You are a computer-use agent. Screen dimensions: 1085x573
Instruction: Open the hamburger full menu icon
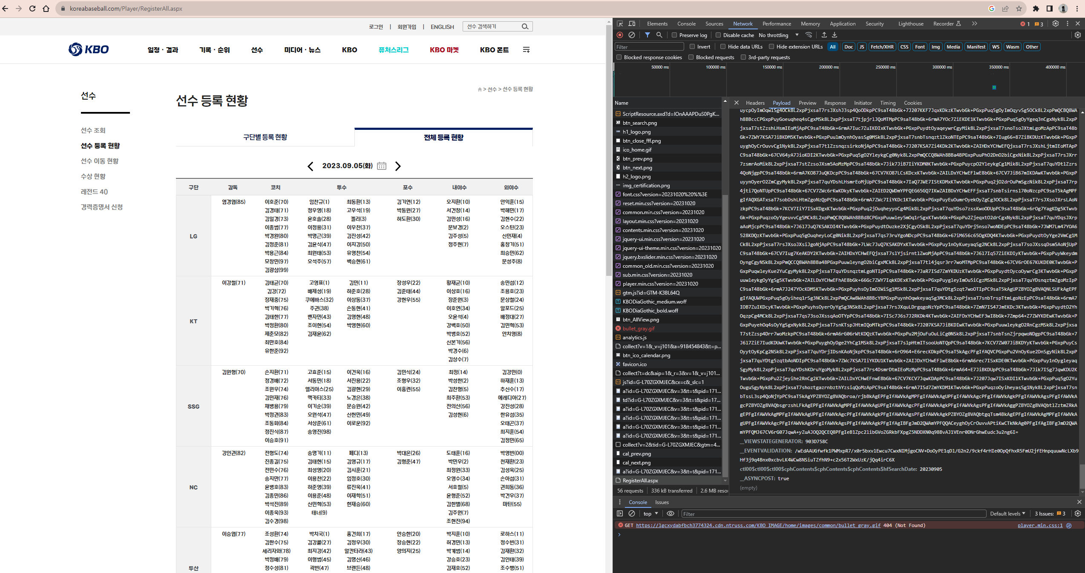pyautogui.click(x=526, y=50)
